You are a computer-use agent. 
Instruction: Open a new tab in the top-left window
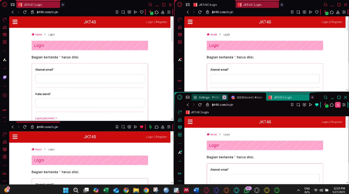coord(63,5)
